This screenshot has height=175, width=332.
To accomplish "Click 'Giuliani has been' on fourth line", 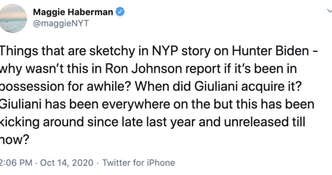I will pyautogui.click(x=49, y=104).
